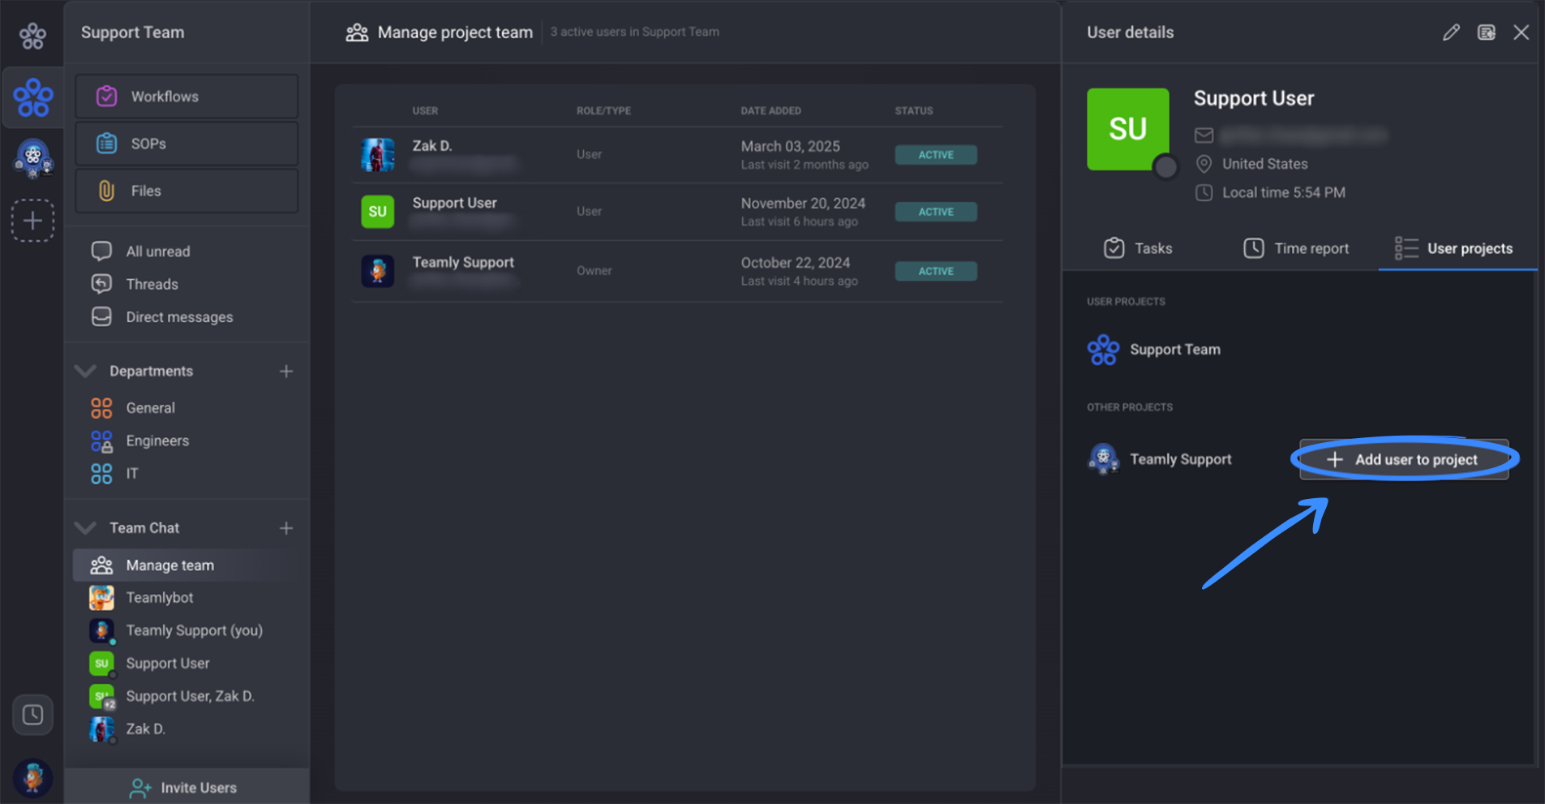Add new Team Chat with plus icon
1545x804 pixels.
coord(286,528)
